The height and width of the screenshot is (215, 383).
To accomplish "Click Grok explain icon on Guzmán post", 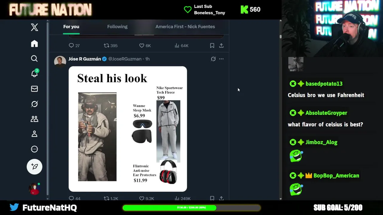I will coord(213,59).
